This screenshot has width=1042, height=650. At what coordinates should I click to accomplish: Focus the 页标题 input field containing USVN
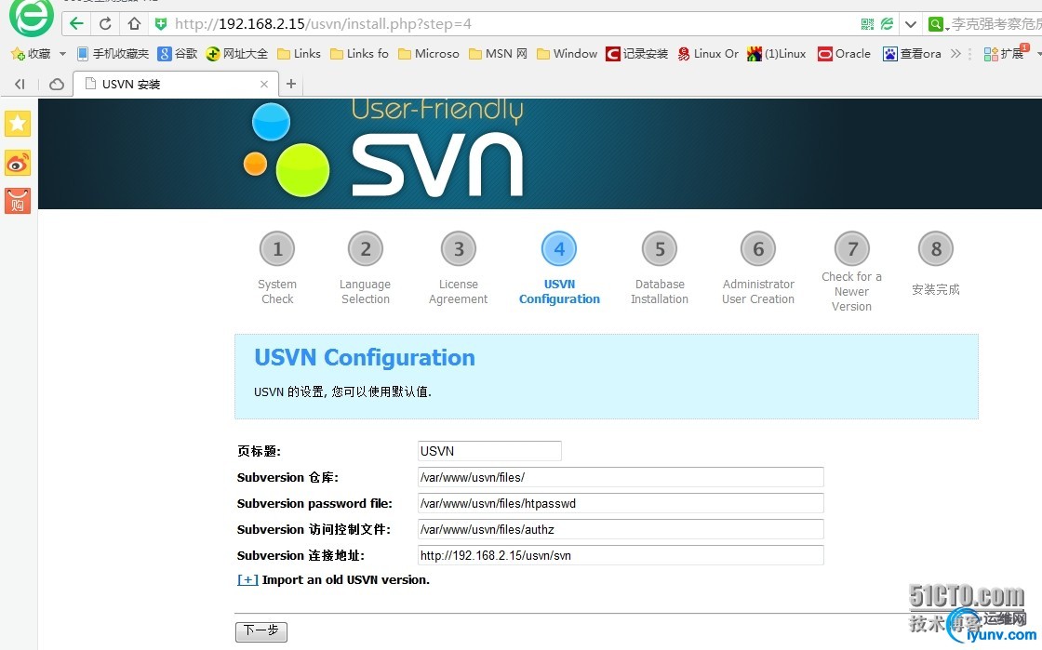pyautogui.click(x=489, y=451)
